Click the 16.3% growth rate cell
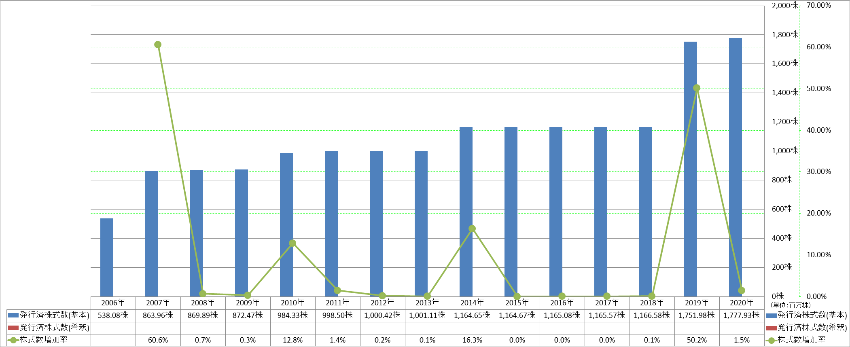 click(472, 340)
